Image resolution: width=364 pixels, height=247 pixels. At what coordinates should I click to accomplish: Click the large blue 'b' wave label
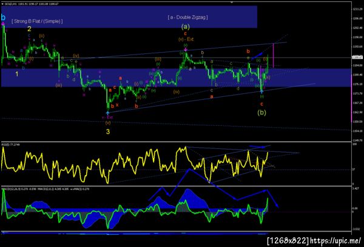3,18
